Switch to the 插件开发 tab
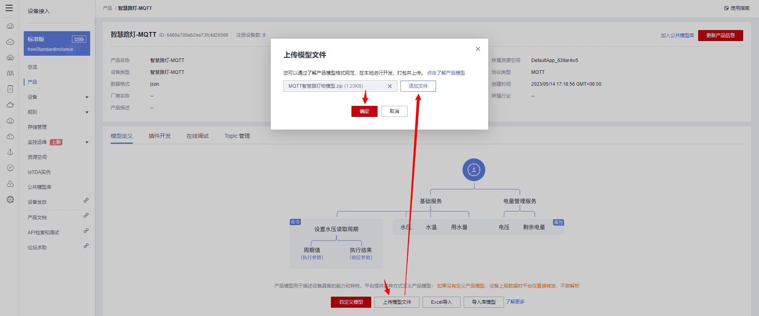Image resolution: width=759 pixels, height=316 pixels. pyautogui.click(x=160, y=136)
